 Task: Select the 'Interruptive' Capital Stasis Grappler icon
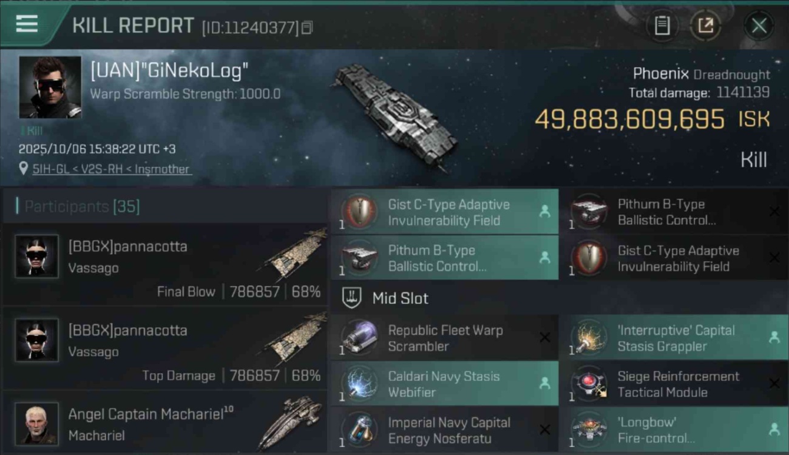point(588,338)
